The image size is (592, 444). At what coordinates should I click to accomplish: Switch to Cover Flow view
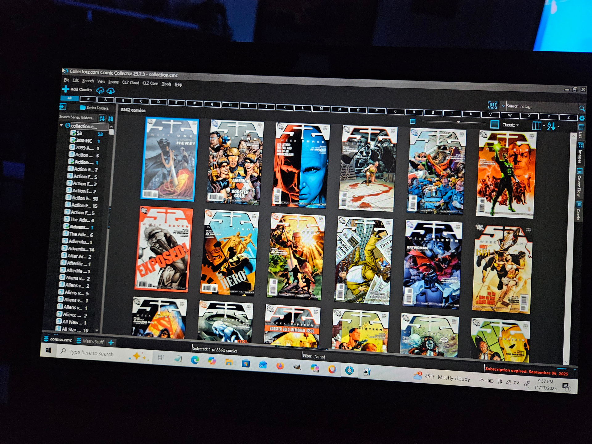(x=579, y=182)
